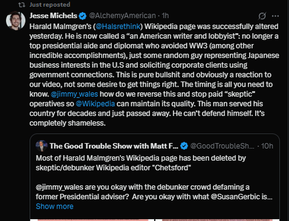Open the left image thumbnail in the quoted post
Viewport: 289px width, 221px height.
pos(92,220)
